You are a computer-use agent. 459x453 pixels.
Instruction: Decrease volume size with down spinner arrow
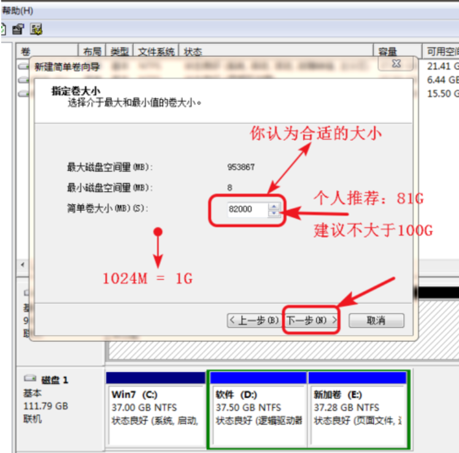(274, 213)
